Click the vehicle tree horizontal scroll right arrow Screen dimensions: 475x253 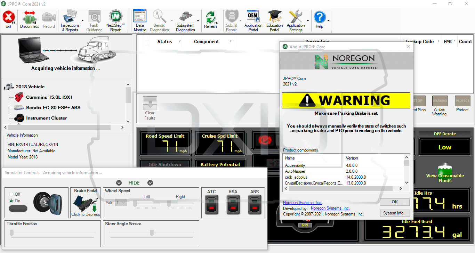(122, 128)
